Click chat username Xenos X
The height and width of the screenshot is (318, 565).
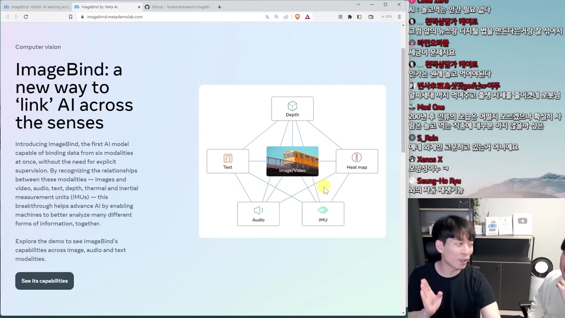430,159
